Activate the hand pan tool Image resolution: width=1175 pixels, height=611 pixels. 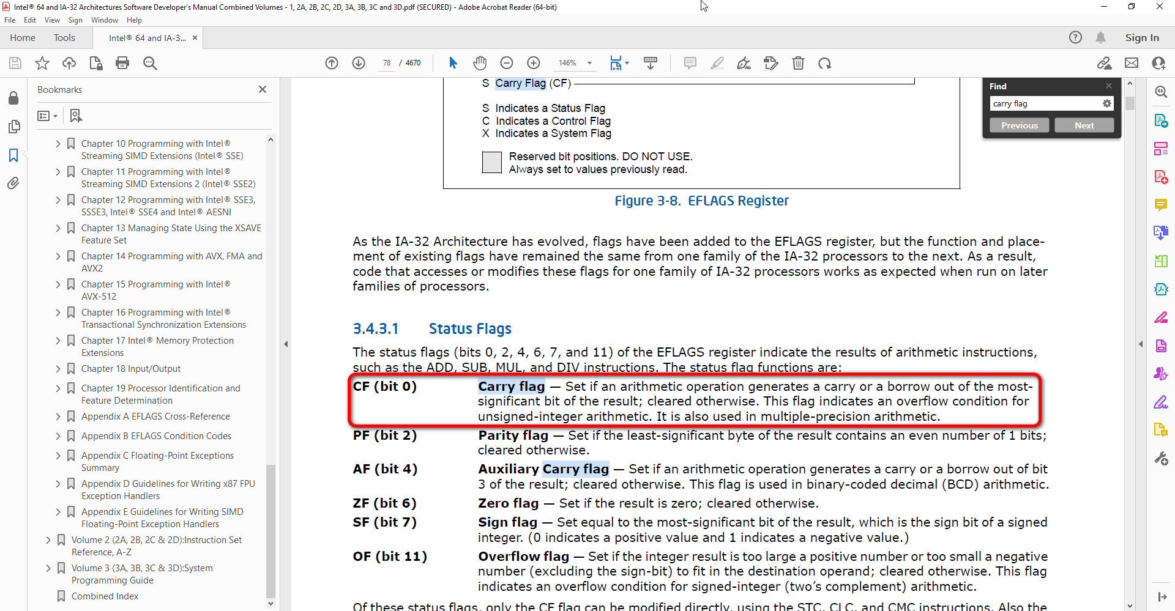click(480, 63)
